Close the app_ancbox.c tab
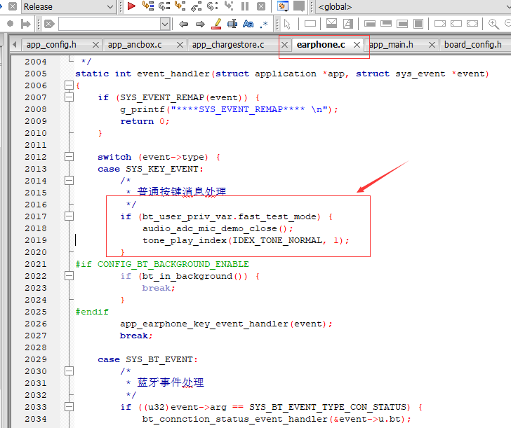Viewport: 511px width, 428px height. pos(180,45)
